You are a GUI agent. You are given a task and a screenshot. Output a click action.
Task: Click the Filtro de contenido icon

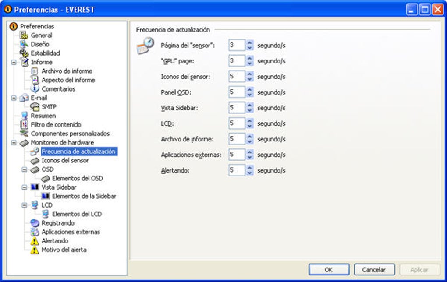(x=24, y=124)
